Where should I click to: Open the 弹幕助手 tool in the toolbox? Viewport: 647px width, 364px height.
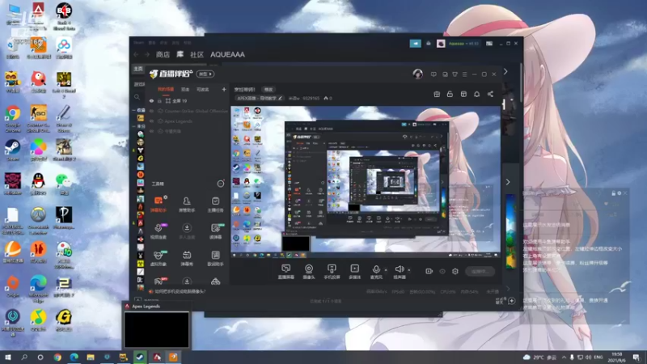click(159, 205)
